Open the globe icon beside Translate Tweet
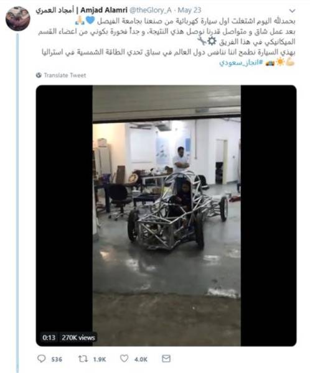This screenshot has height=373, width=310. (x=39, y=75)
